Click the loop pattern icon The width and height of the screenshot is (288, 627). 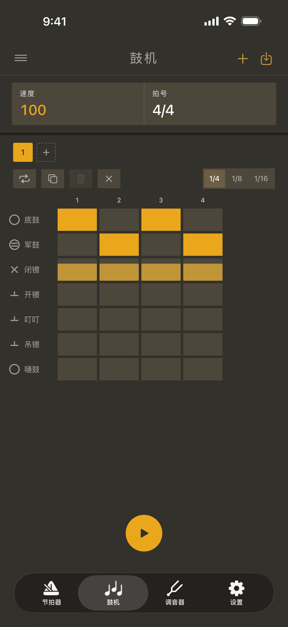[x=25, y=179]
